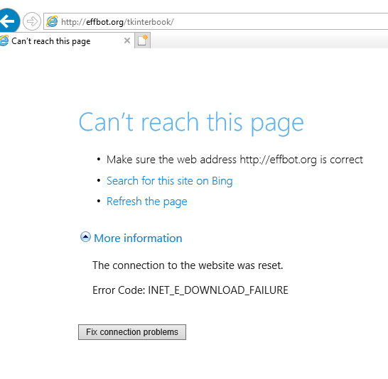Viewport: 388px width, 379px height.
Task: Click the "Refresh the page" link
Action: (146, 202)
